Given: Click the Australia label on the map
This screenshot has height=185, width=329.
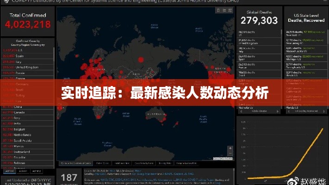Looking at the screenshot, I should pos(156,114).
